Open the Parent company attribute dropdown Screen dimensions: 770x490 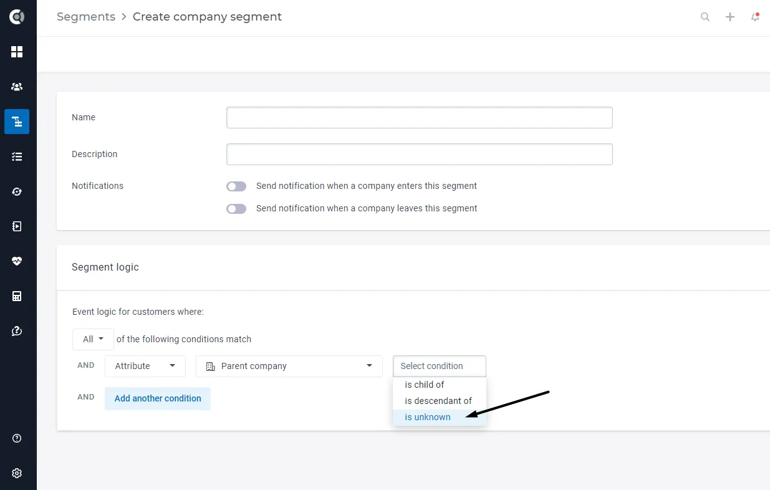click(x=289, y=366)
